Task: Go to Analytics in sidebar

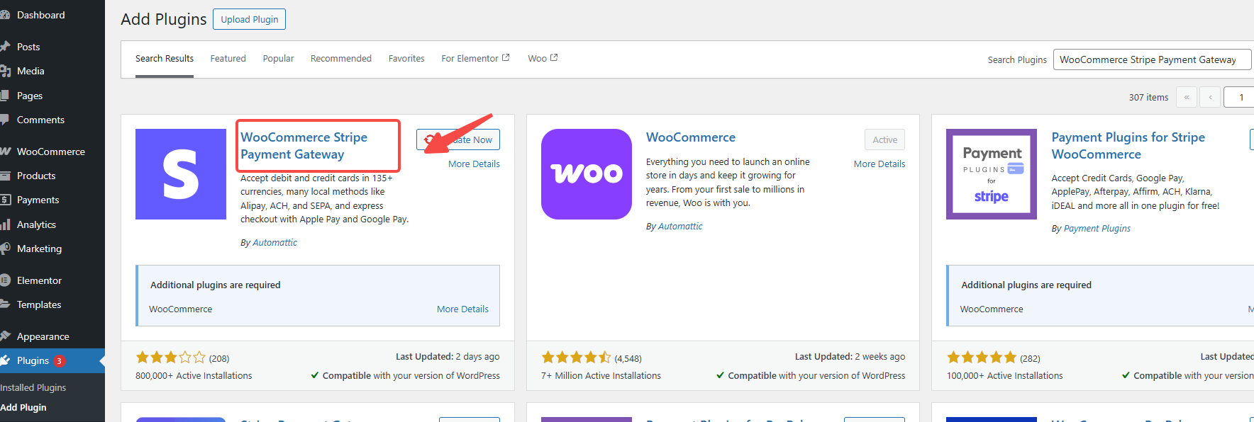Action: click(36, 224)
